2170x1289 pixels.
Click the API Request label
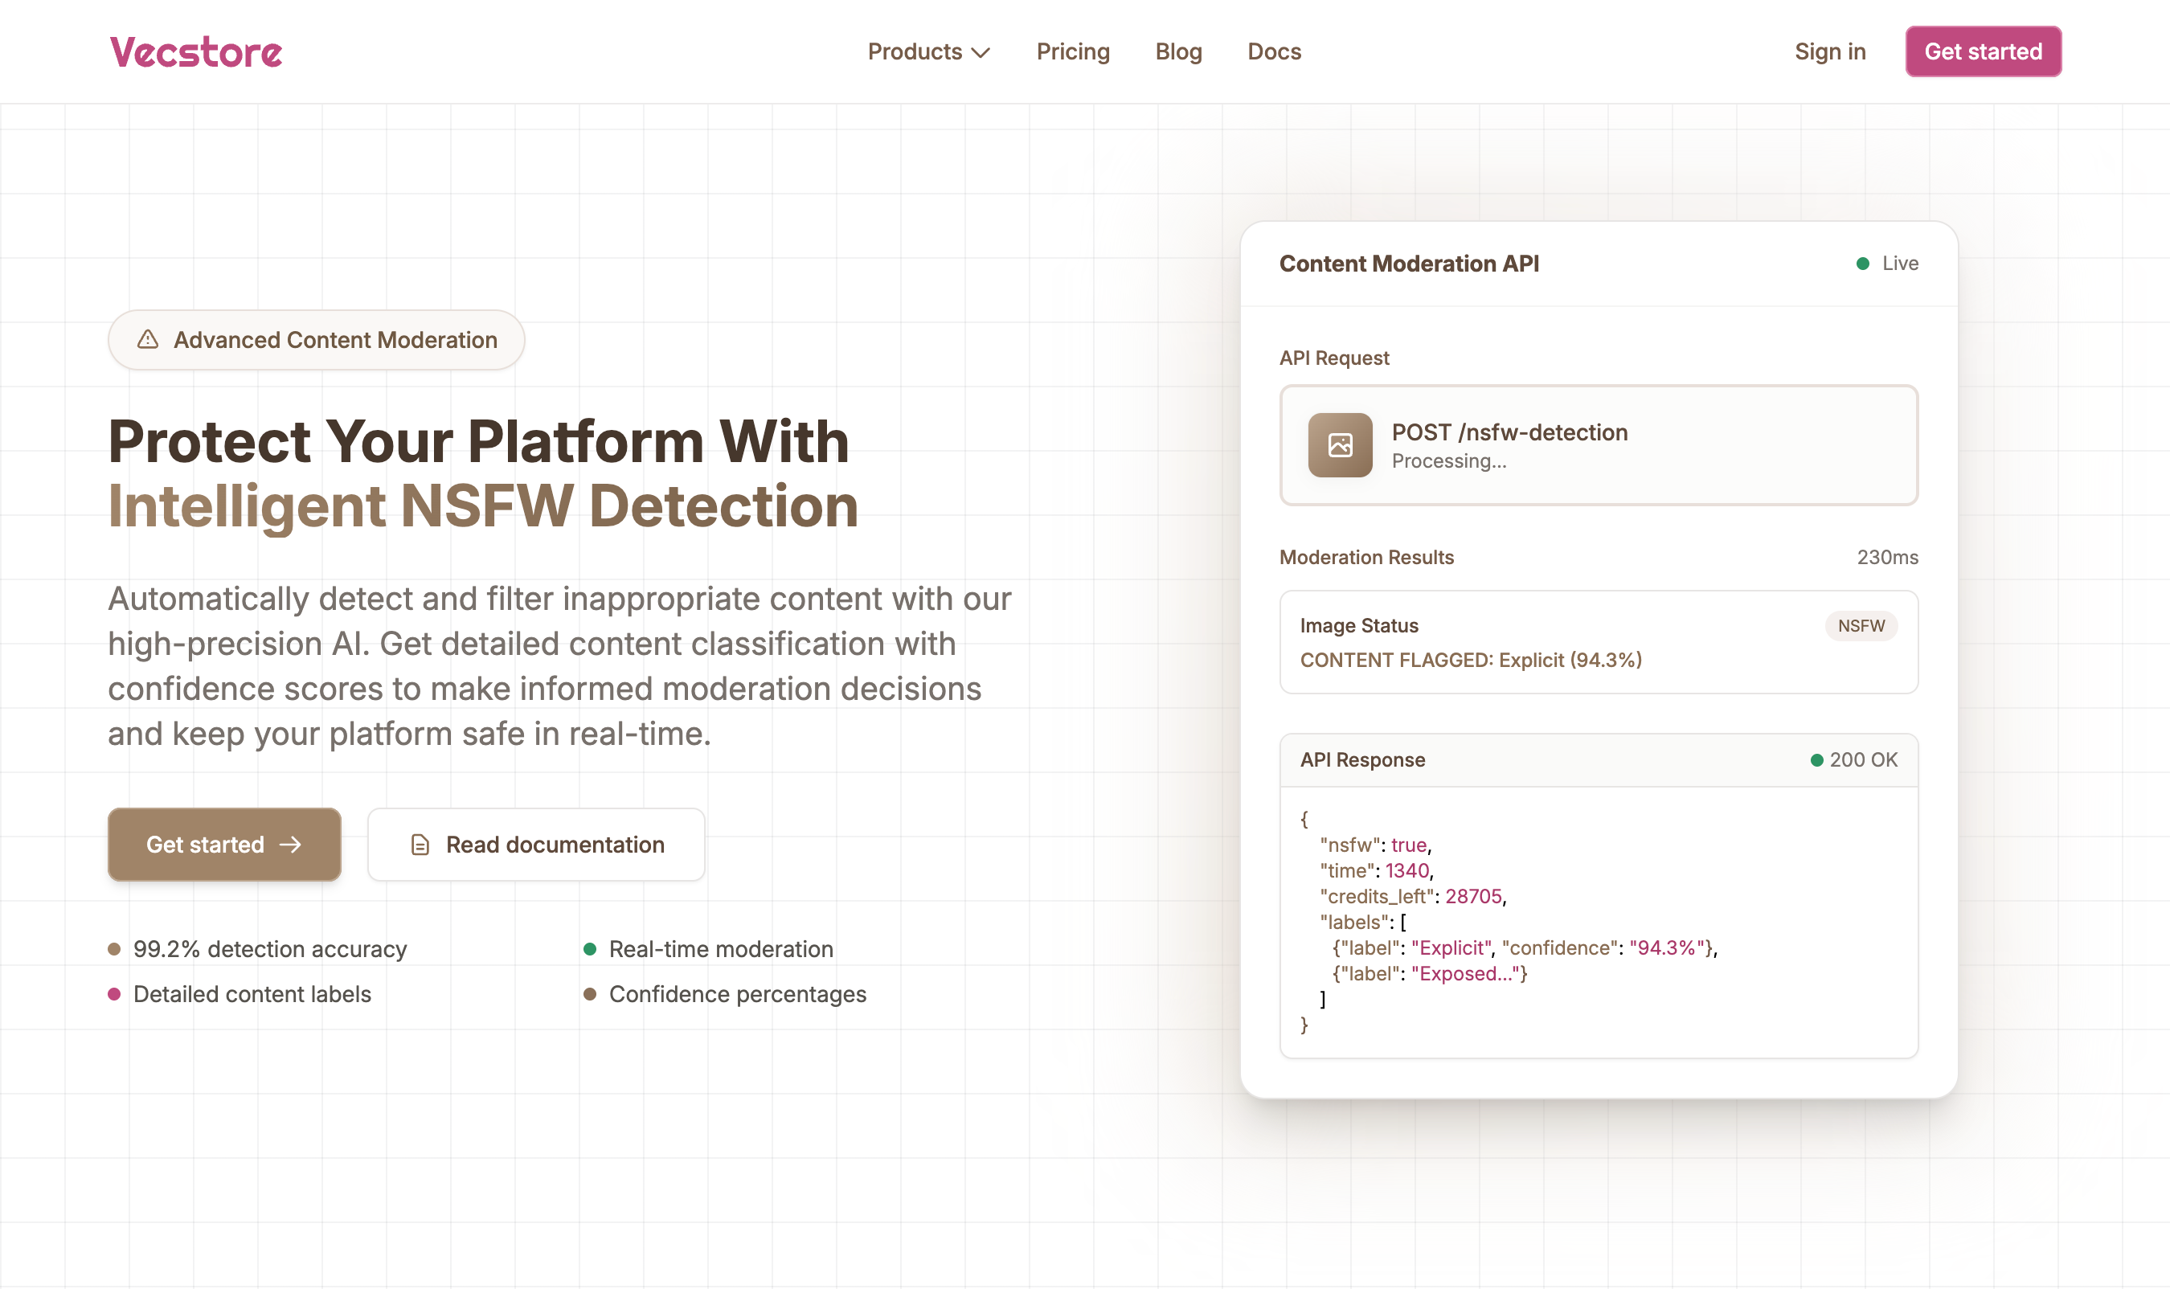[x=1333, y=358]
